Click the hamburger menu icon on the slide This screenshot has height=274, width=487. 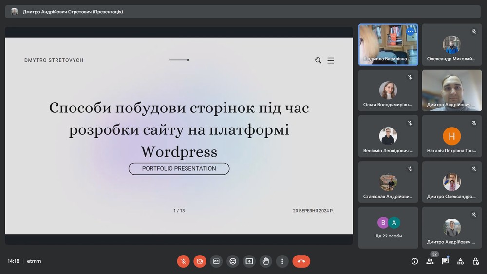click(x=331, y=60)
